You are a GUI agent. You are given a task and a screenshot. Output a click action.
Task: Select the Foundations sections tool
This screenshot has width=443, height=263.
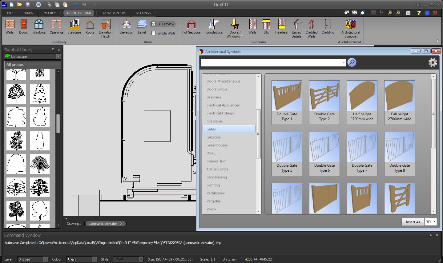point(213,27)
